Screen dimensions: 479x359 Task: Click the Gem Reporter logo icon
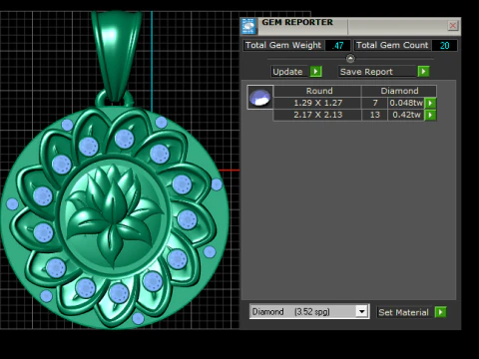click(248, 26)
